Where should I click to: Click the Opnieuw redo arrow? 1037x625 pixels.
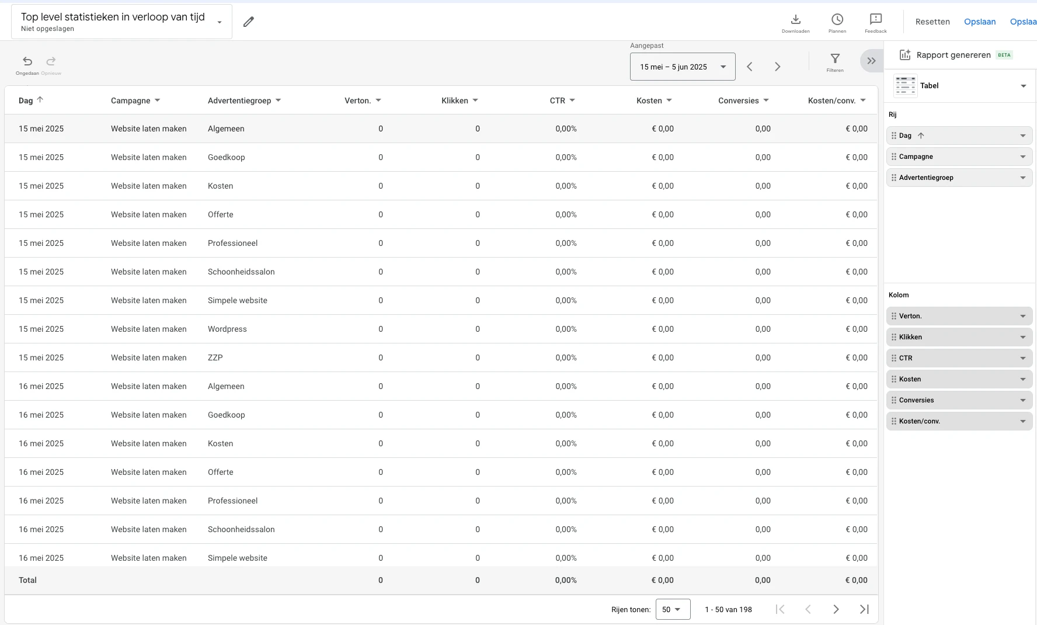pyautogui.click(x=51, y=61)
